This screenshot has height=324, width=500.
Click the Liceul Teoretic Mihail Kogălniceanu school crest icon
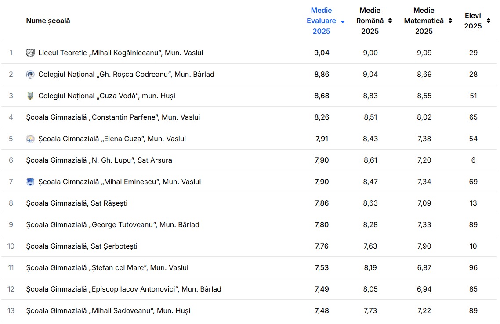click(x=30, y=53)
